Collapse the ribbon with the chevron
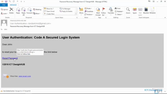This screenshot has height=94, width=167. pyautogui.click(x=165, y=17)
